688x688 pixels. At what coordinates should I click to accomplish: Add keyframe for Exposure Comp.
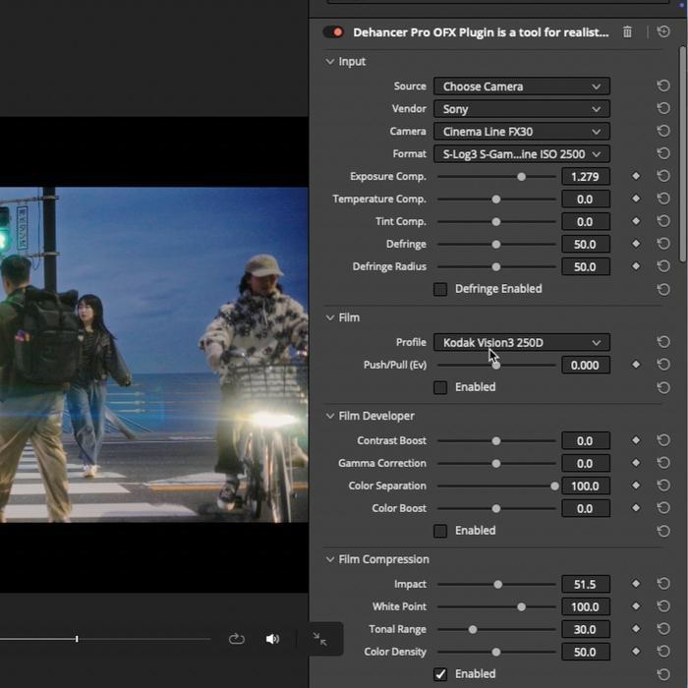tap(636, 176)
